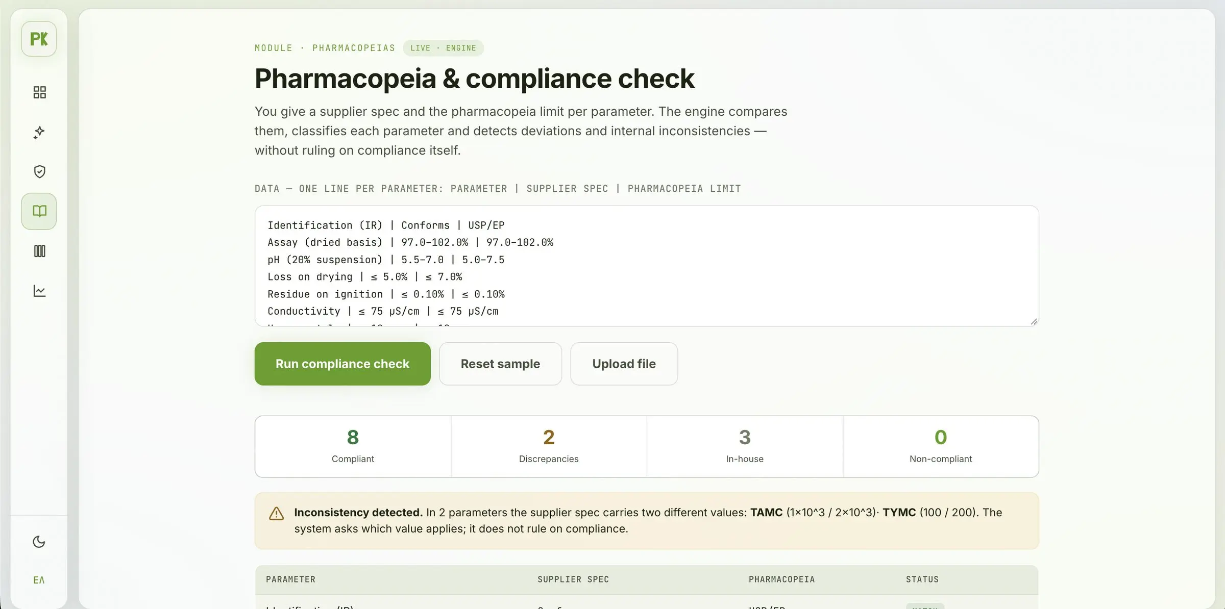Click the PK logo icon
Viewport: 1225px width, 609px height.
click(39, 39)
